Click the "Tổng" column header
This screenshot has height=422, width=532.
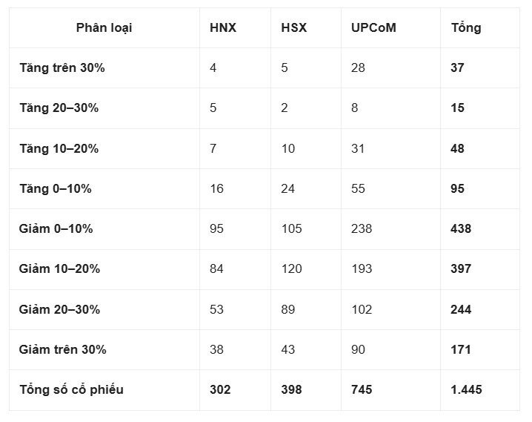466,28
